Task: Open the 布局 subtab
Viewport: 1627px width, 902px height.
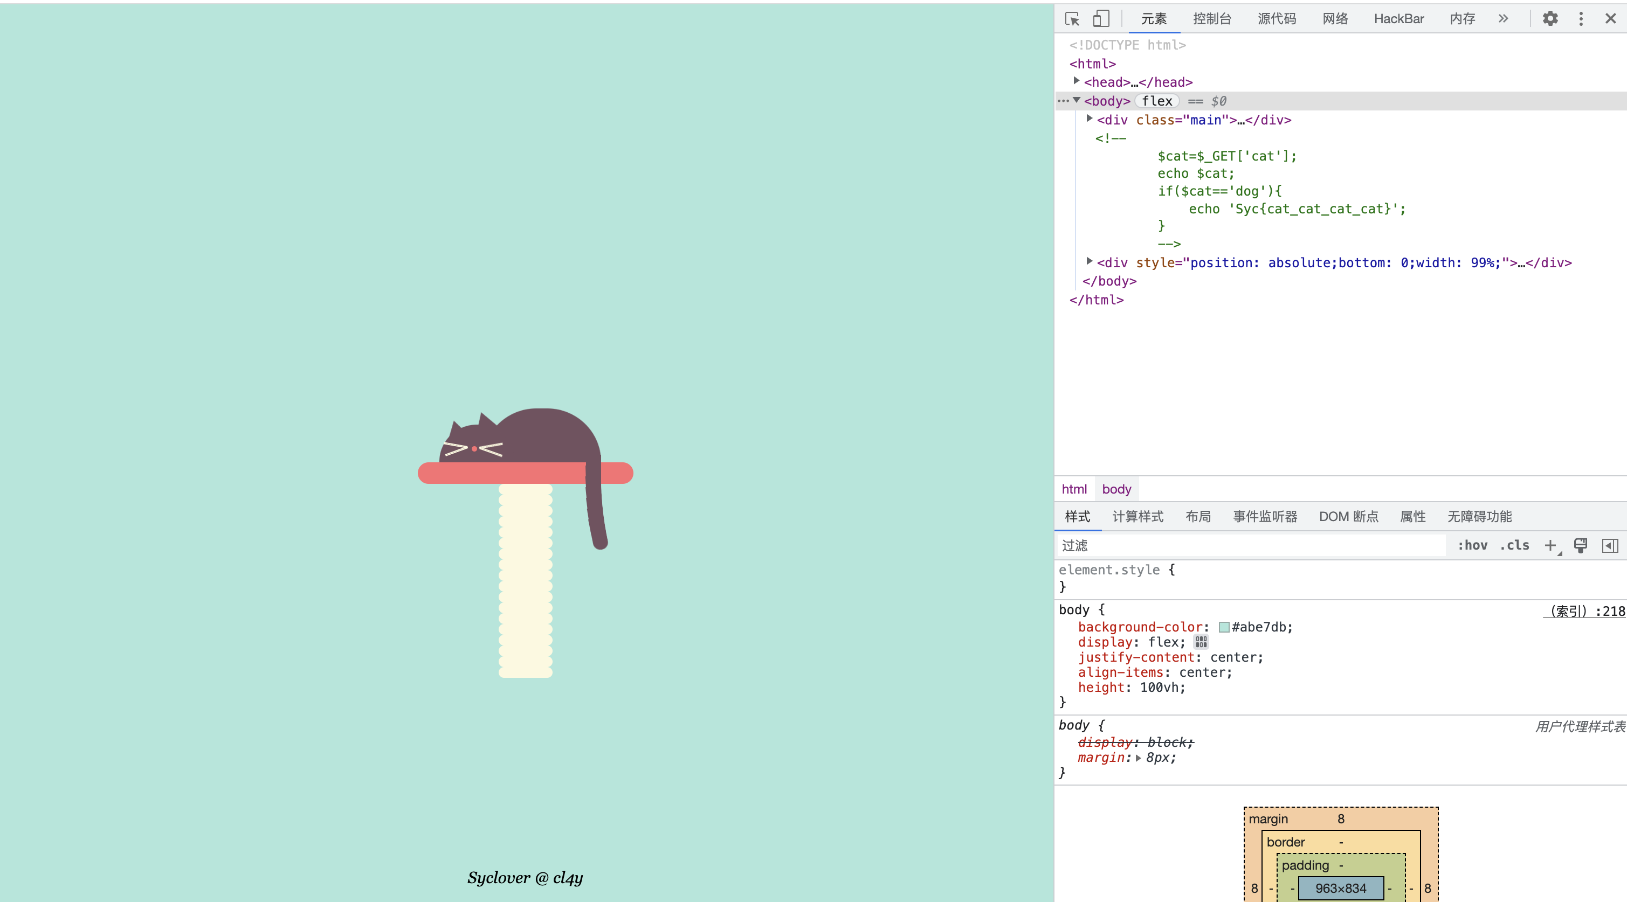Action: coord(1197,516)
